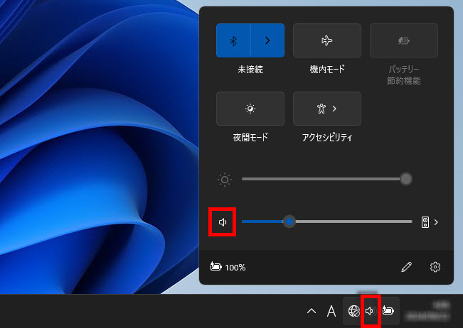The image size is (463, 328).
Task: Click the volume slider handle
Action: 289,222
